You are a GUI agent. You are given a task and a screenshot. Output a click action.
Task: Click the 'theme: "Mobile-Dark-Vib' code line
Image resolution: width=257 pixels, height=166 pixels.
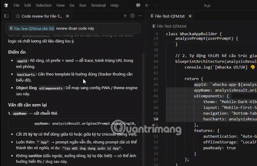[230, 102]
